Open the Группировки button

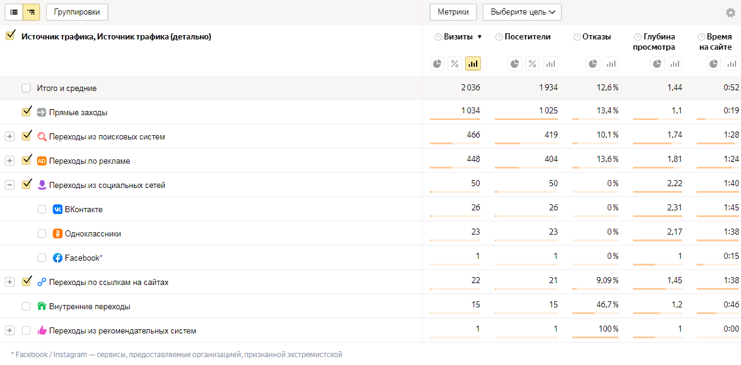coord(77,12)
